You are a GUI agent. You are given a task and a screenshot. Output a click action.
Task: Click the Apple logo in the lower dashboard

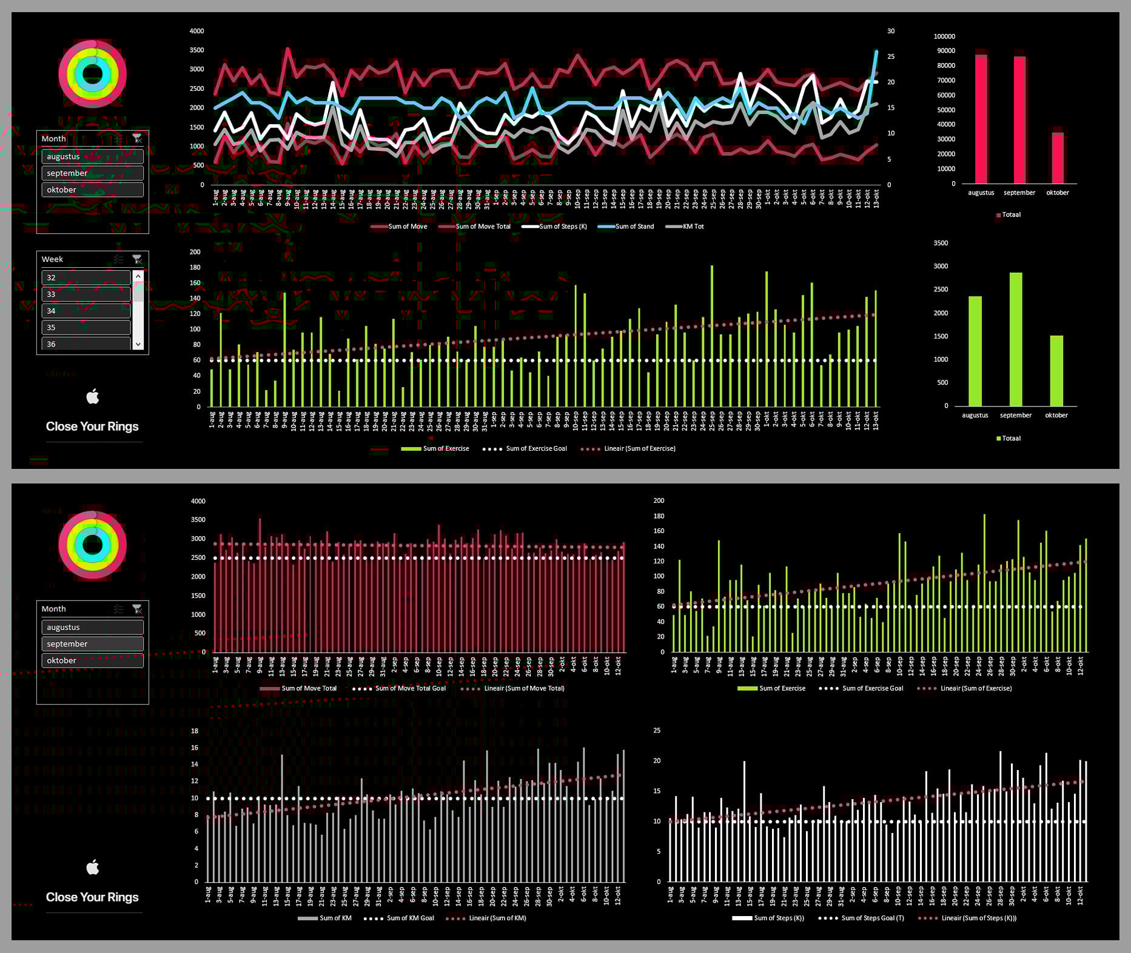coord(93,867)
